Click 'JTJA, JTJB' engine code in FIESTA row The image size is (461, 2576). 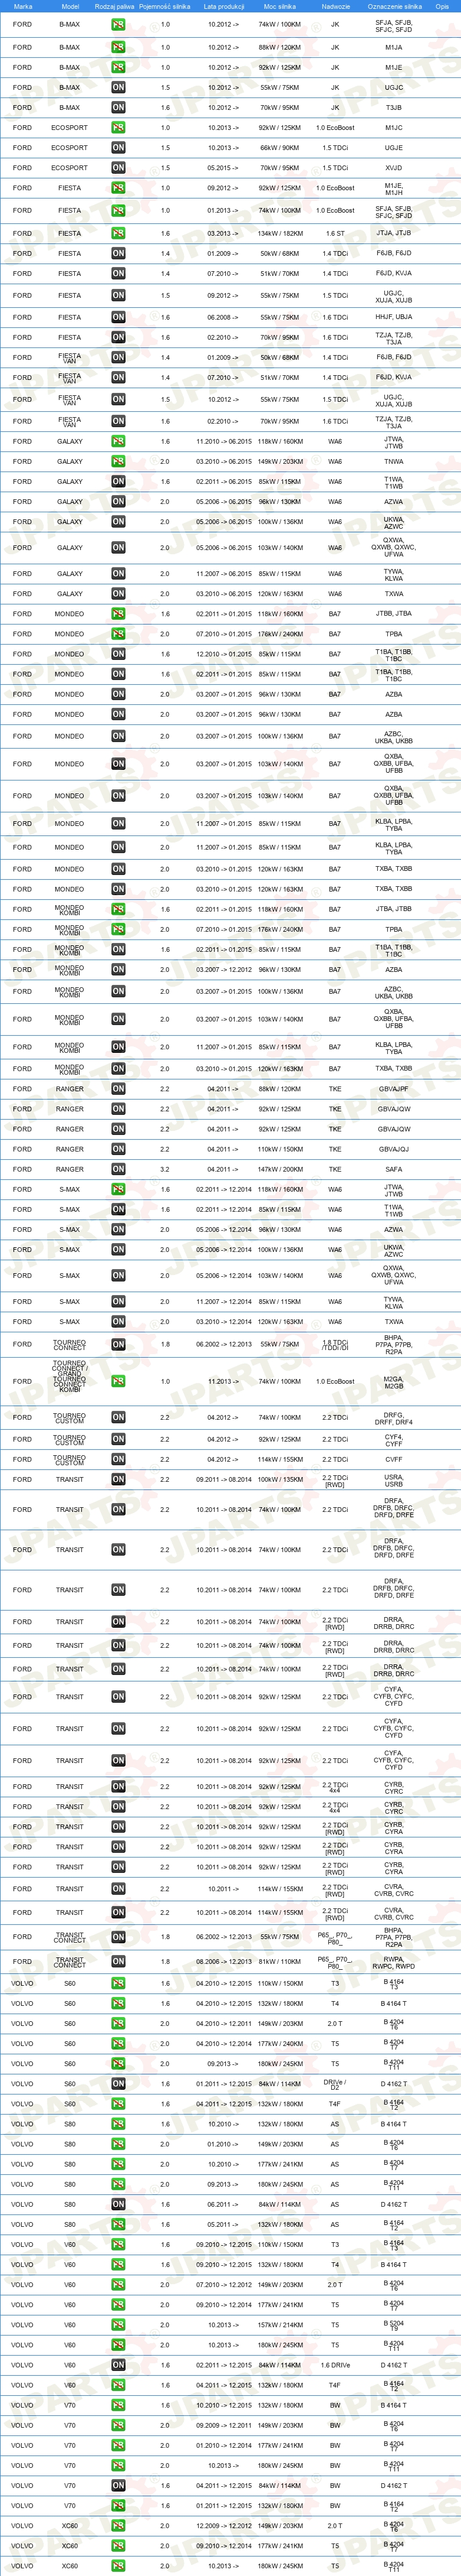394,233
